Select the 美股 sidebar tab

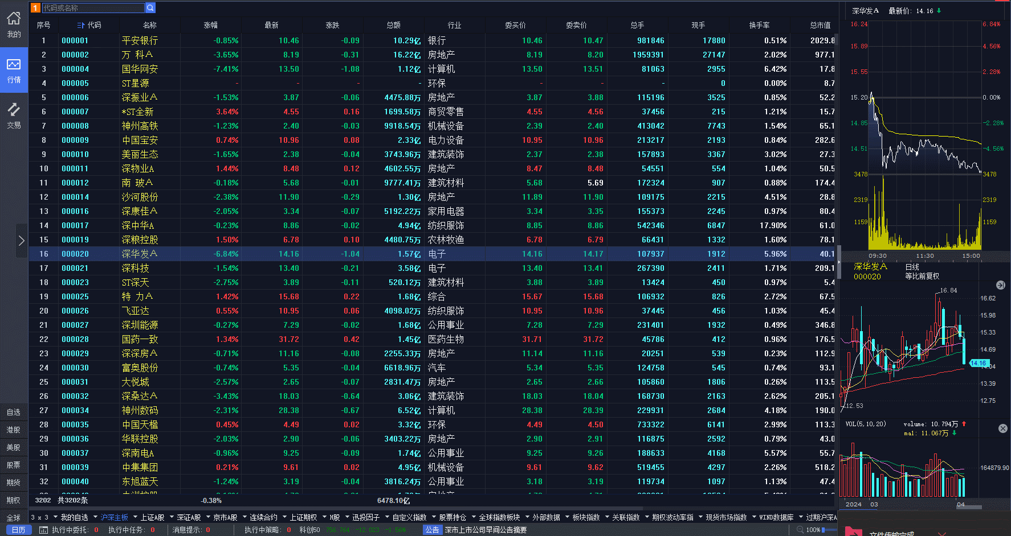pyautogui.click(x=14, y=448)
